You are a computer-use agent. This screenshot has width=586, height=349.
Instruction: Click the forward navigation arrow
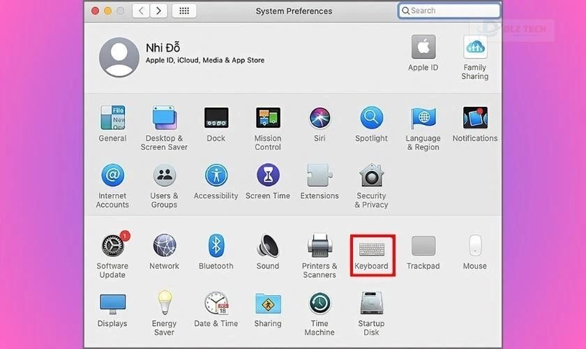(159, 11)
